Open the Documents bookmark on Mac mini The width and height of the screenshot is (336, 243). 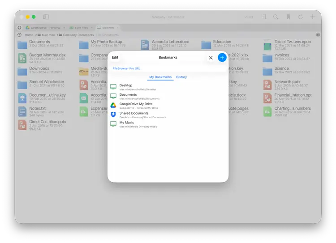pyautogui.click(x=128, y=95)
